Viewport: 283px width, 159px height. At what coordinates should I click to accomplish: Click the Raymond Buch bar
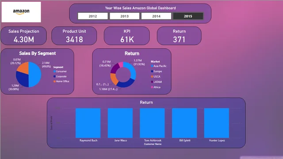tap(88, 123)
